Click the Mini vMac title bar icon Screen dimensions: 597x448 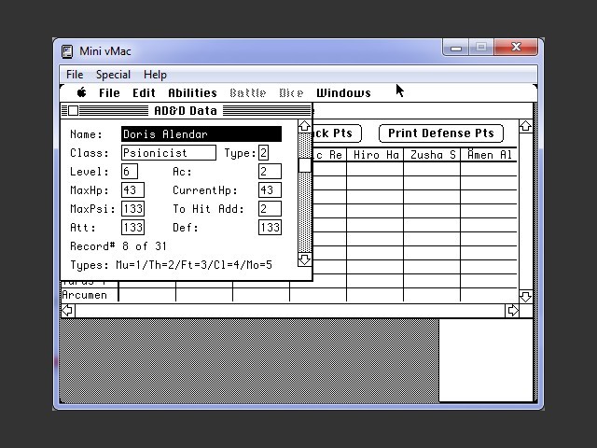pos(67,51)
